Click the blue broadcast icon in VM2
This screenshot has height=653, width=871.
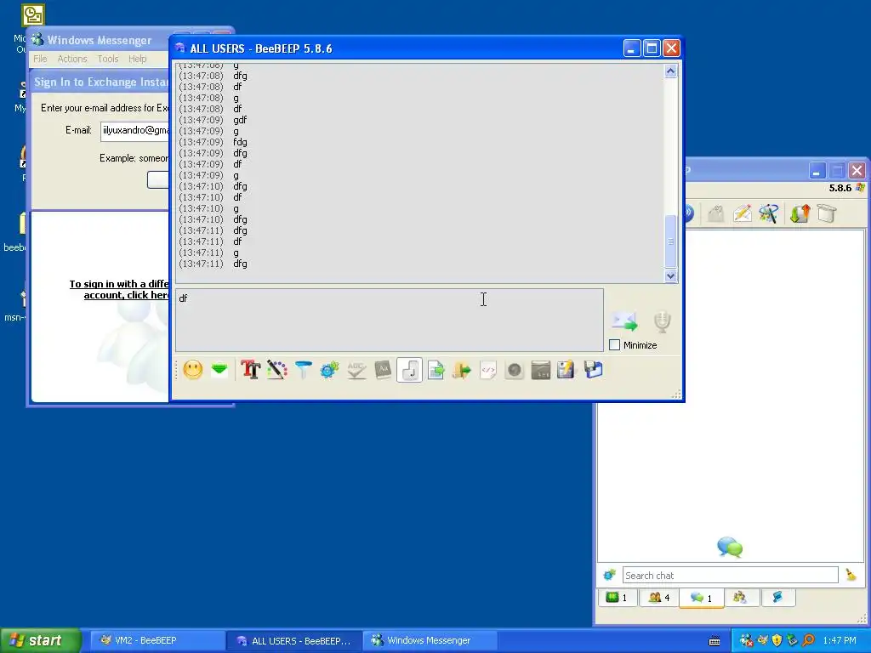click(689, 213)
